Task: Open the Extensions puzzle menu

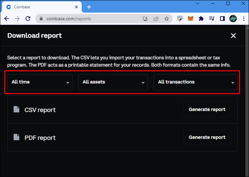Action: coord(201,19)
